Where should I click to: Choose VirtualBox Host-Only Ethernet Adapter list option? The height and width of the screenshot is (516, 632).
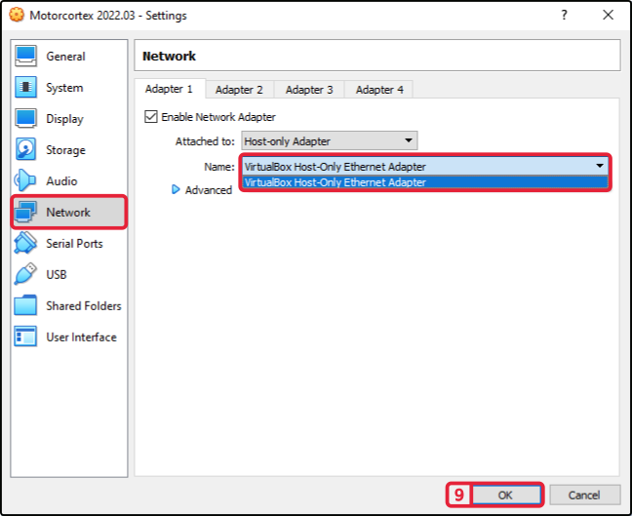(425, 182)
